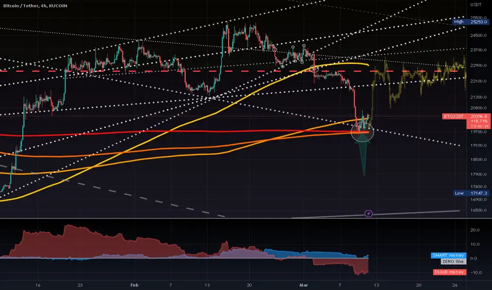Click the purple lightning bolt event icon
The height and width of the screenshot is (290, 492).
tap(368, 214)
